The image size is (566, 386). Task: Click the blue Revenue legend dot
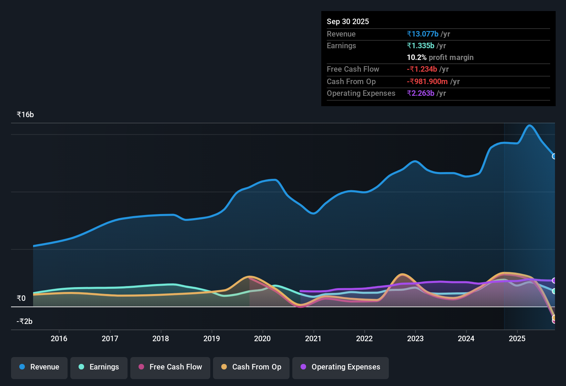click(22, 367)
